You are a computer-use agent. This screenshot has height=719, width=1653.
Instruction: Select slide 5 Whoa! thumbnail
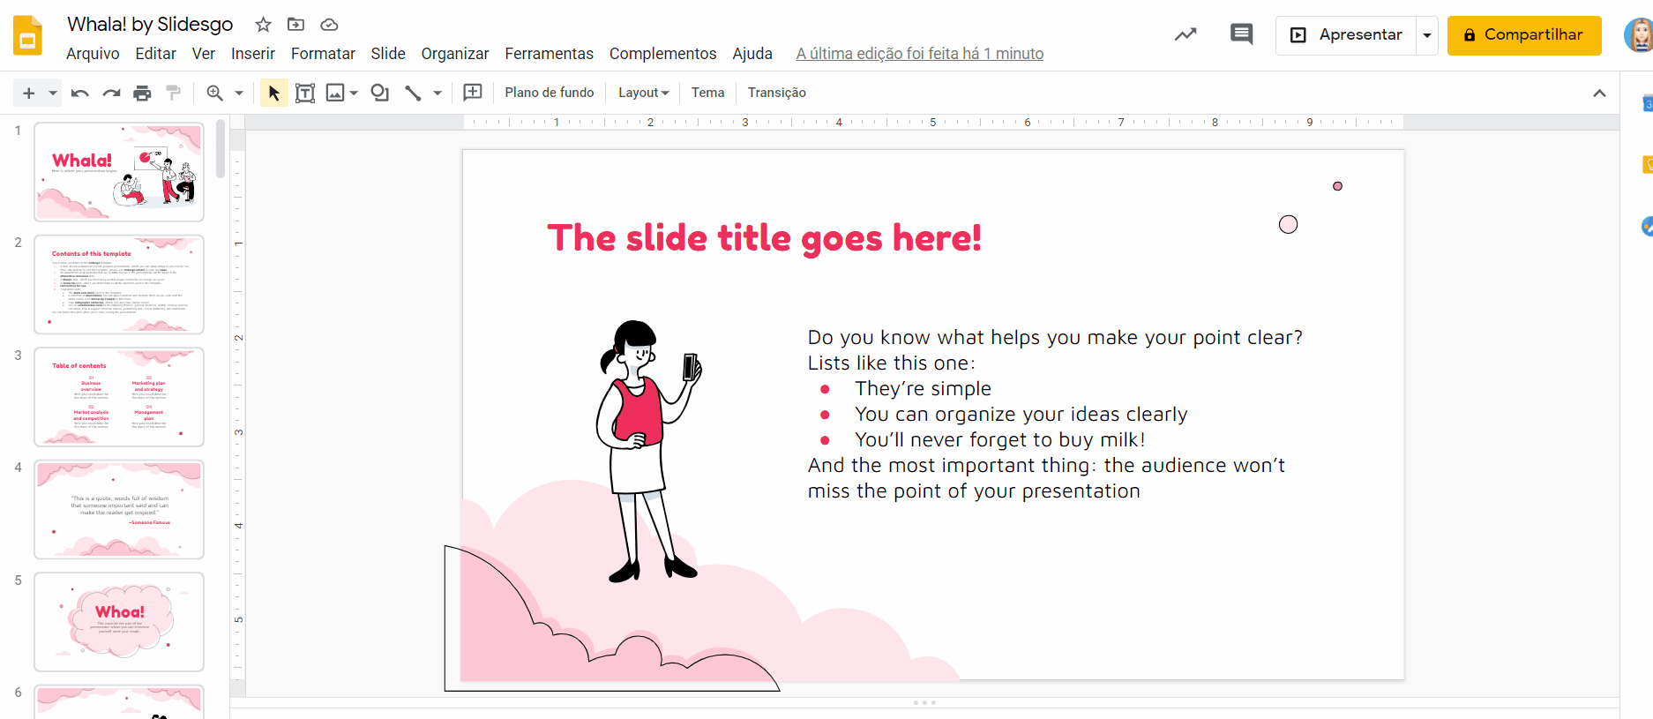119,622
